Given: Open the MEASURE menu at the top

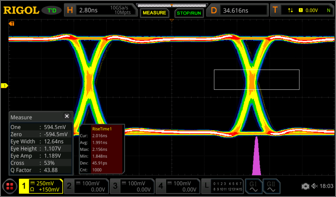Looking at the screenshot, I should click(154, 13).
